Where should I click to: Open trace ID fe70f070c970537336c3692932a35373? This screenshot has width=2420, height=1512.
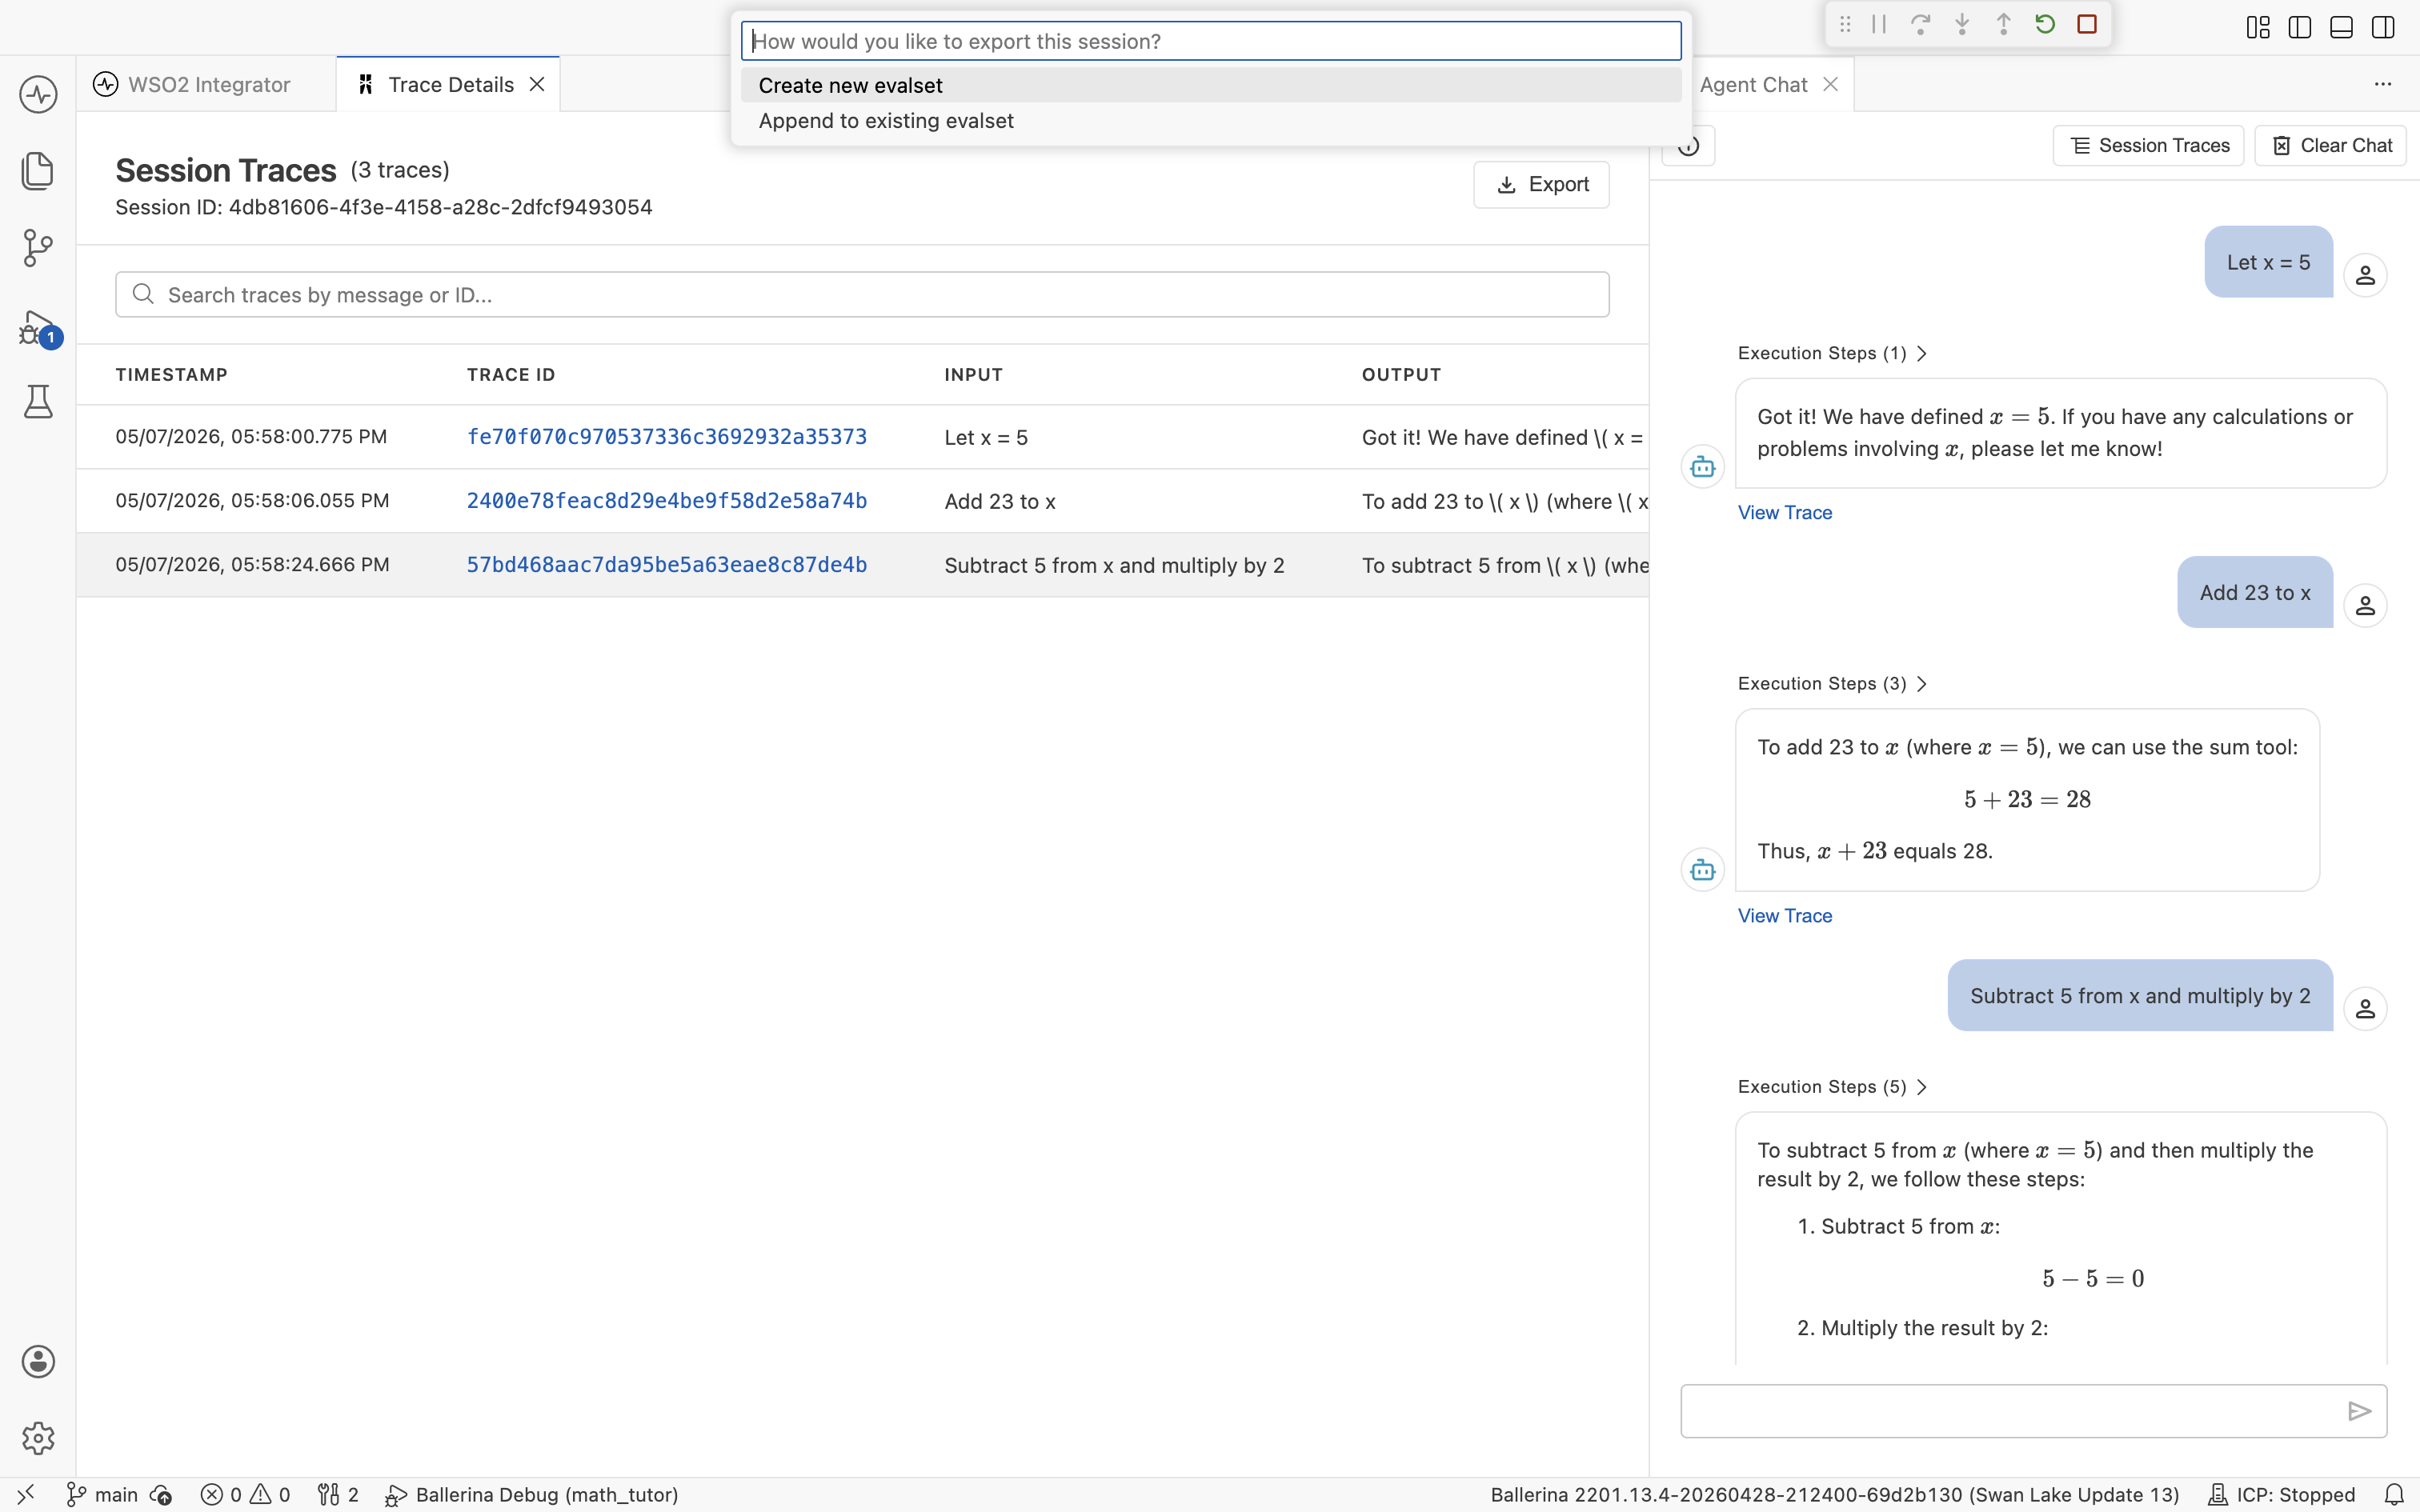[x=666, y=437]
